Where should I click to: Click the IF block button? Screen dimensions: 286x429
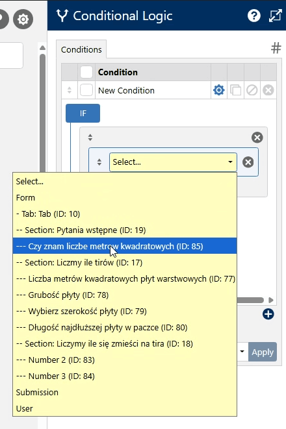pyautogui.click(x=83, y=114)
